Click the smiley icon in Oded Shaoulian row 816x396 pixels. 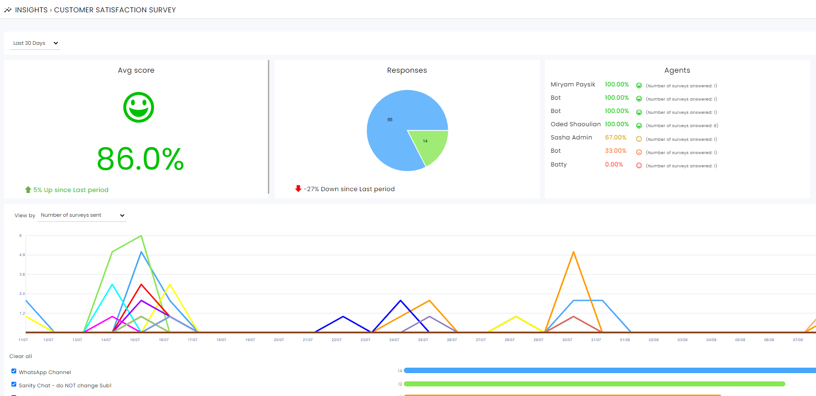coord(639,125)
